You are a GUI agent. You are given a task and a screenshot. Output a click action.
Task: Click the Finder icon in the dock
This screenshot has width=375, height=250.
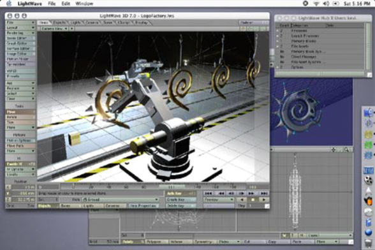tap(369, 113)
